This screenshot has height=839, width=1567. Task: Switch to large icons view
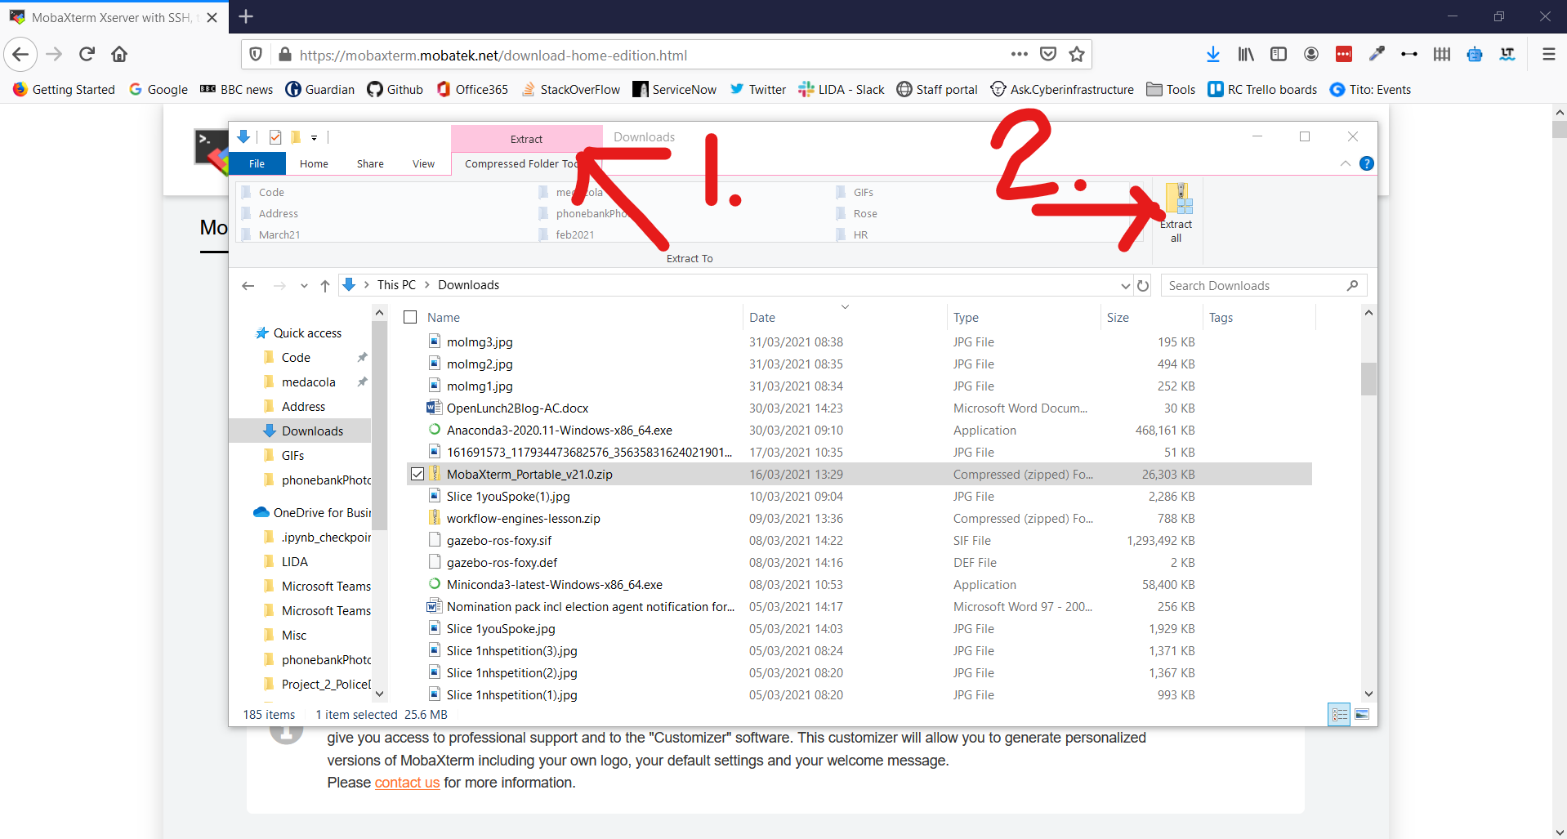pyautogui.click(x=1362, y=715)
